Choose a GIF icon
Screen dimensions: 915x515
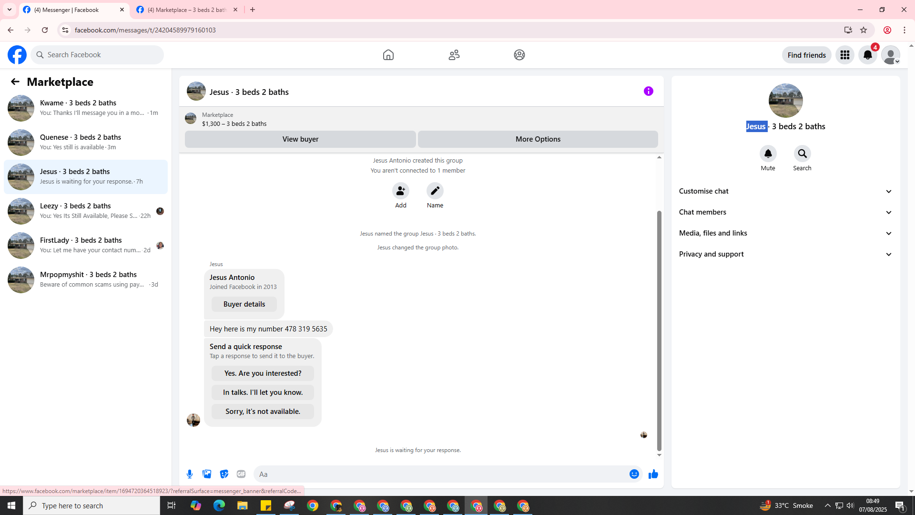pyautogui.click(x=241, y=474)
